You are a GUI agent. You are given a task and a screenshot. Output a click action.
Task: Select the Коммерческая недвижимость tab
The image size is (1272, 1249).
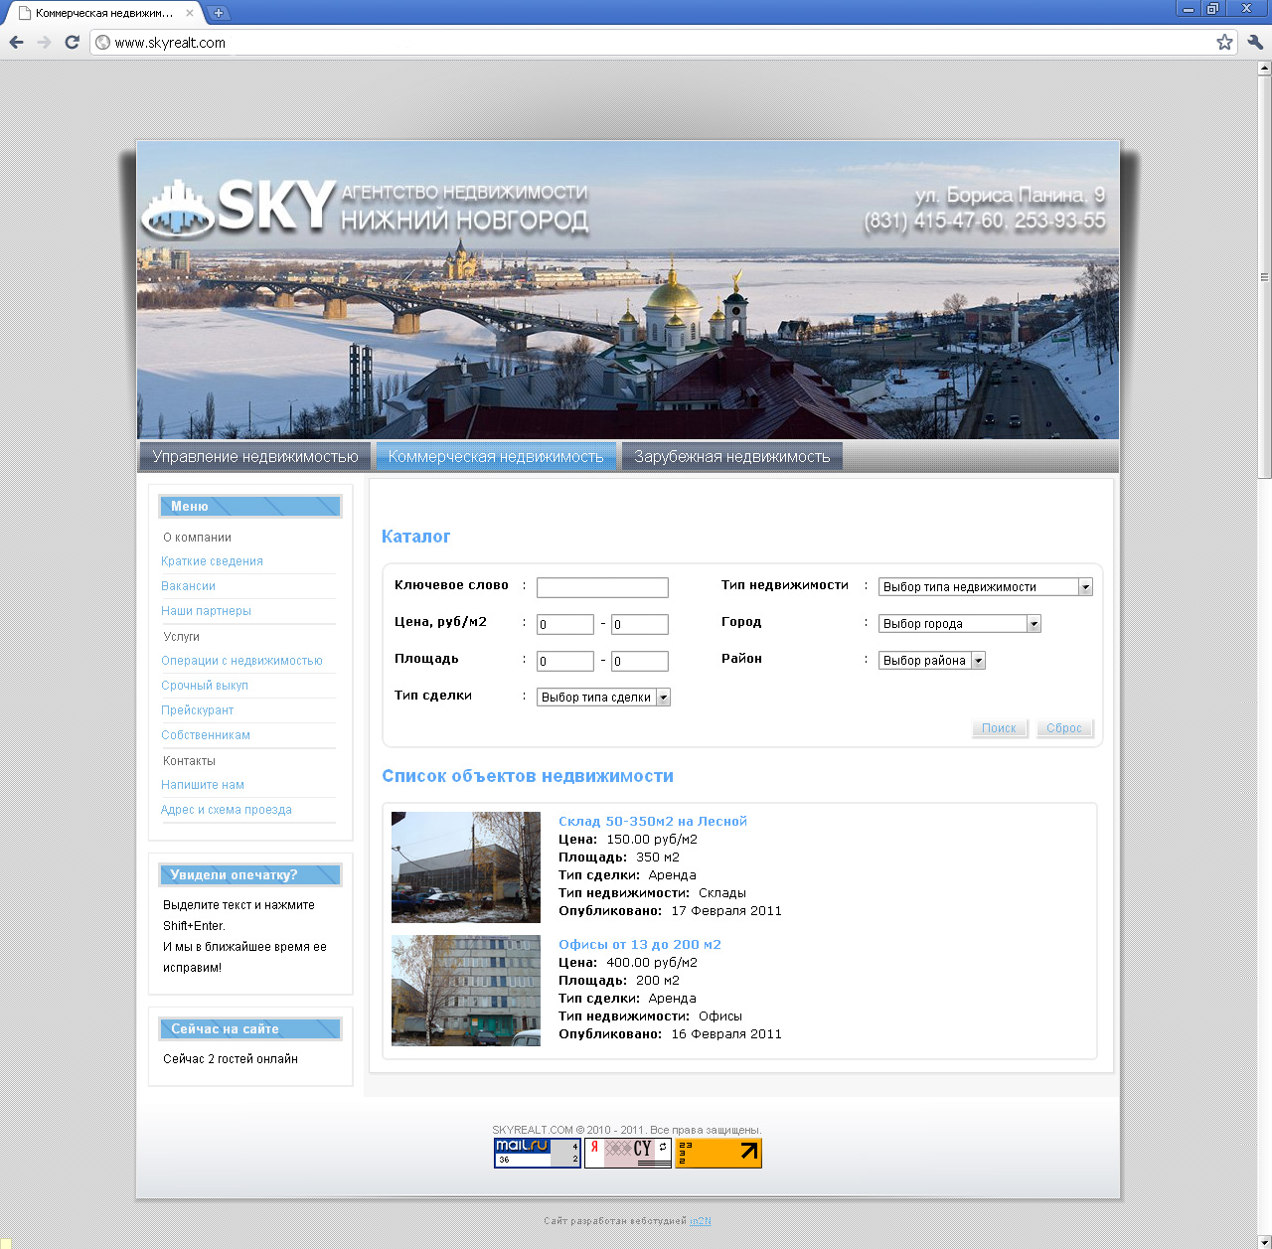(x=496, y=457)
